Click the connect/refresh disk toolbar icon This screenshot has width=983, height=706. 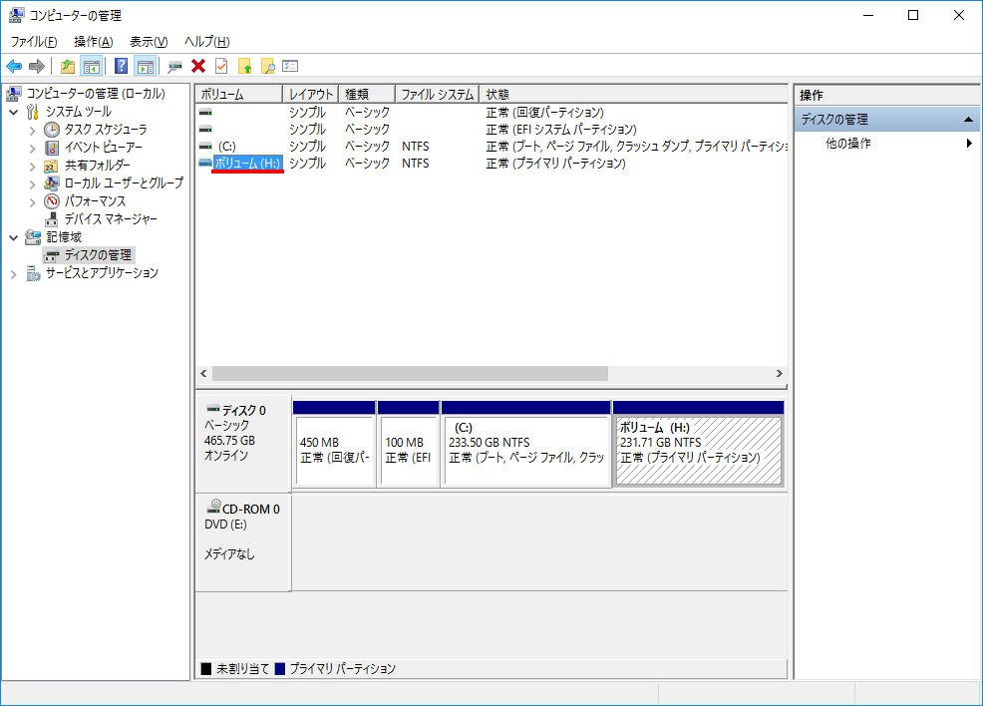point(174,66)
